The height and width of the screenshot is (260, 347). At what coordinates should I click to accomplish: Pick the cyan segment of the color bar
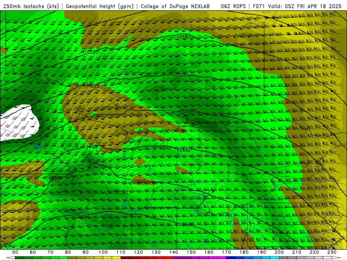[x=275, y=258]
